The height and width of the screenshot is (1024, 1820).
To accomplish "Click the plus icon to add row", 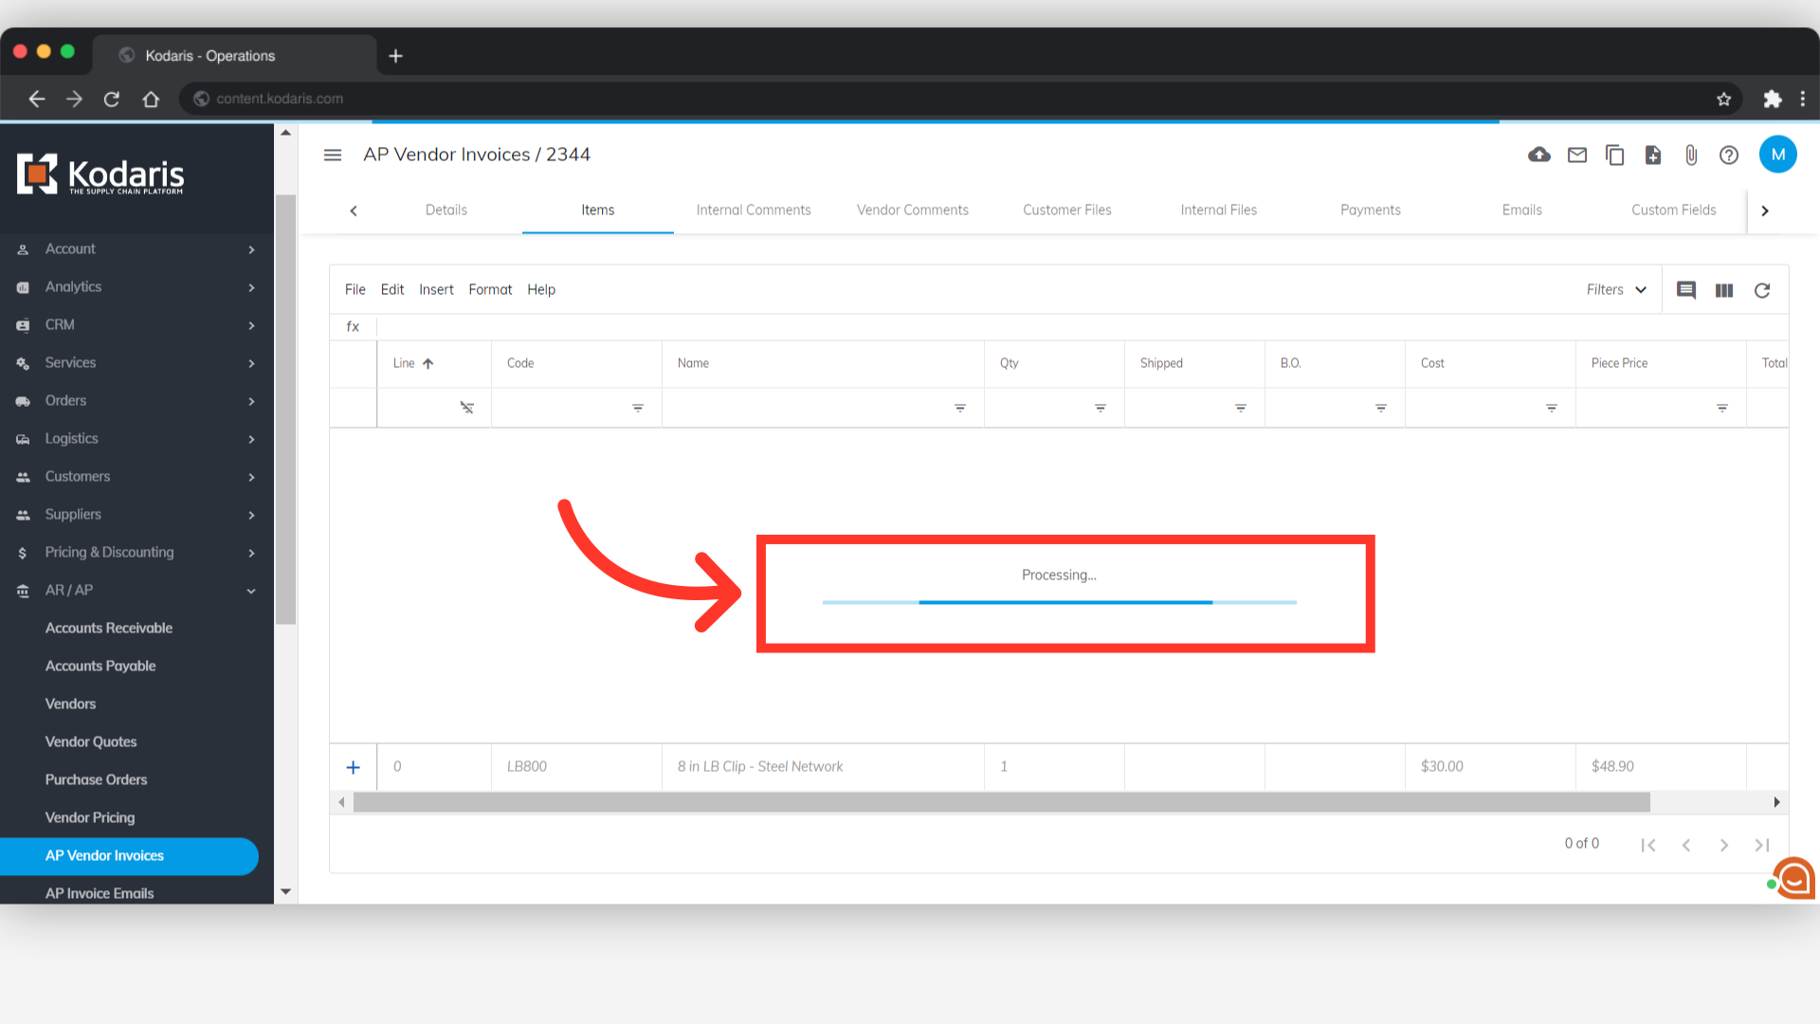I will click(x=353, y=767).
